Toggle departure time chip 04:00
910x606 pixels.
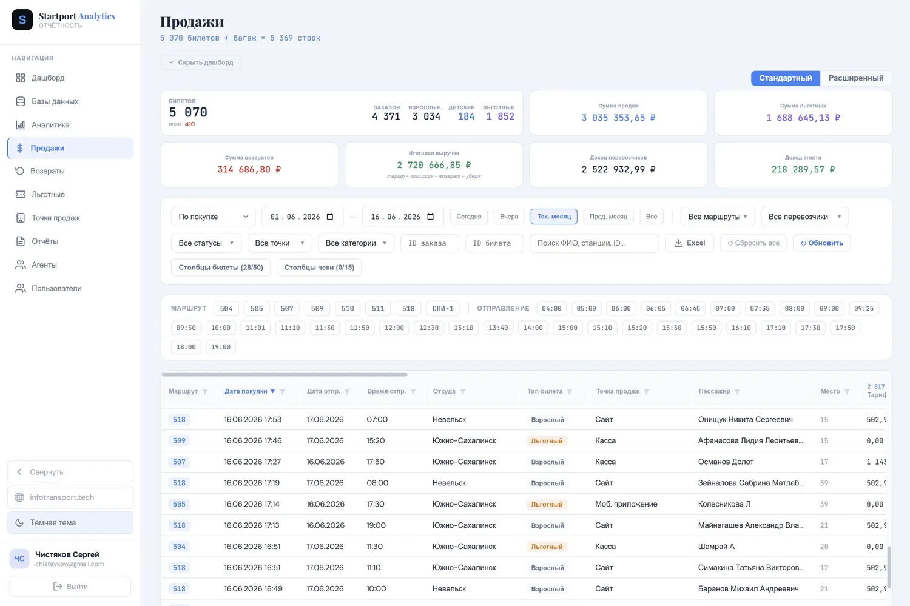[551, 308]
